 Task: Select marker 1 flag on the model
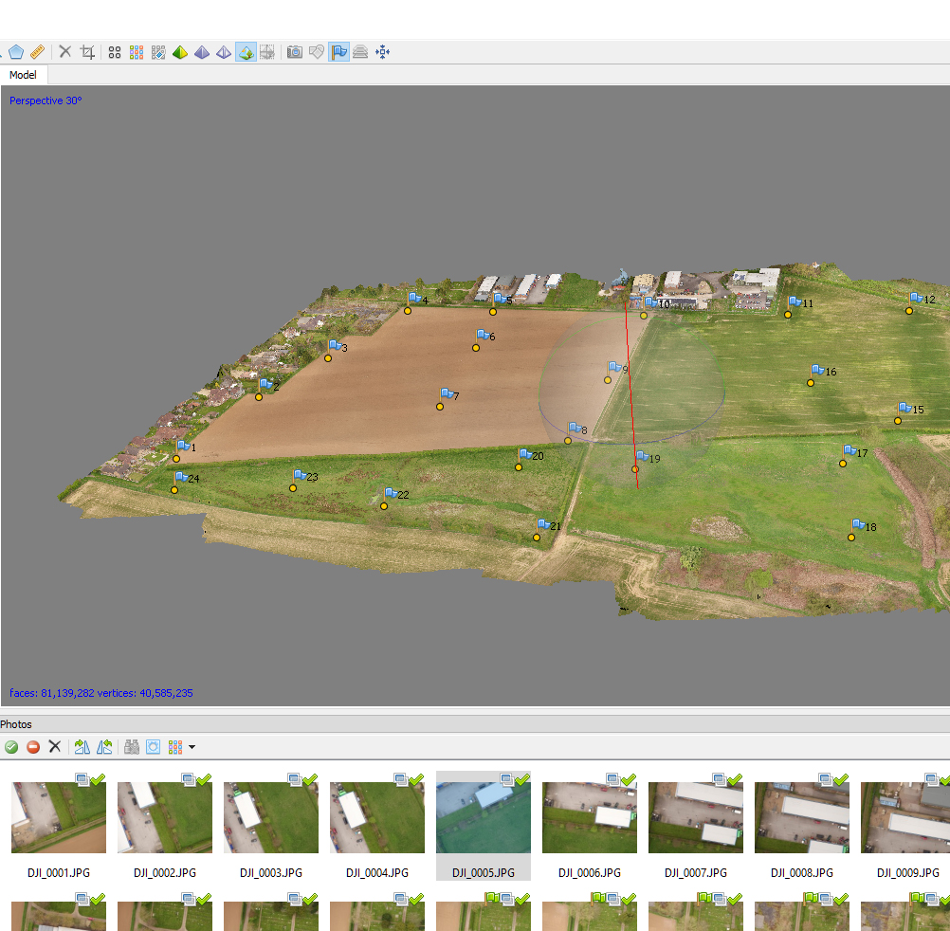coord(182,447)
